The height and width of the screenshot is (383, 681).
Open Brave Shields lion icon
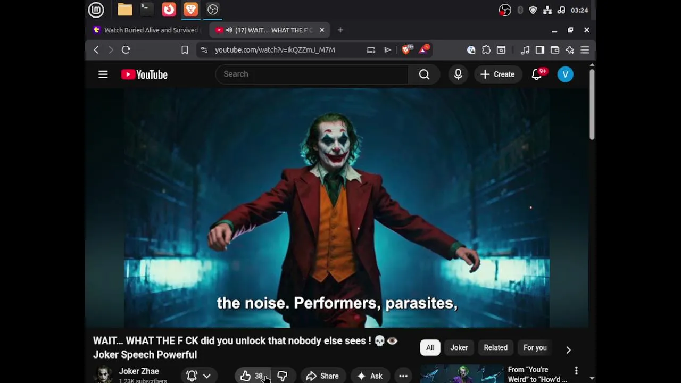click(x=406, y=49)
